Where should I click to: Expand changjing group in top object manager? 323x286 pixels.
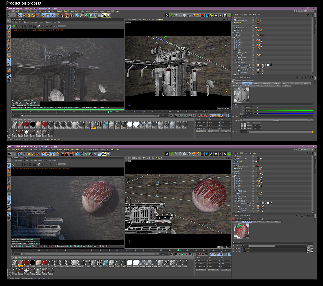point(236,58)
